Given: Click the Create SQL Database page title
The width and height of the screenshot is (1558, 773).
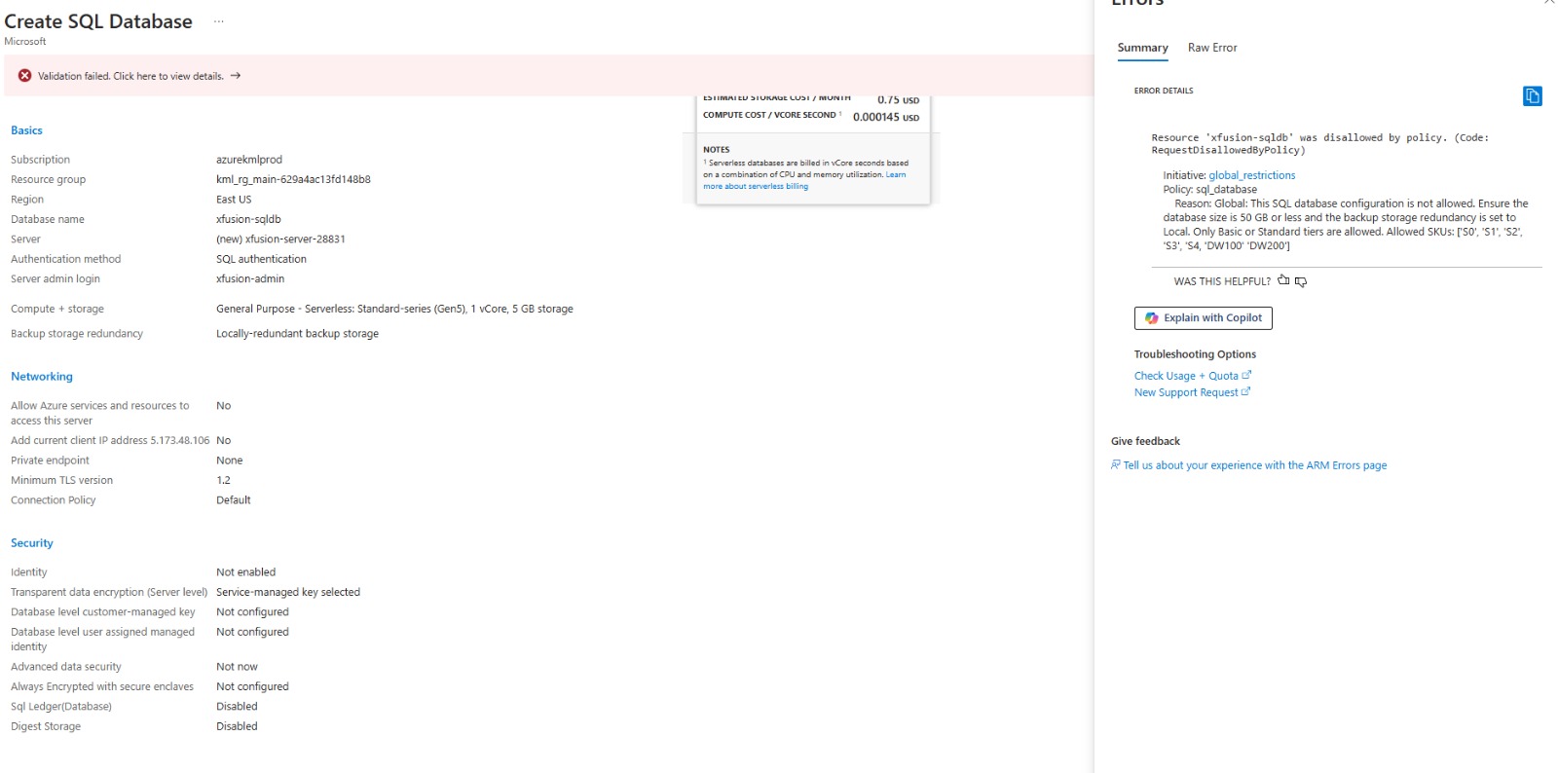Looking at the screenshot, I should pos(98,21).
